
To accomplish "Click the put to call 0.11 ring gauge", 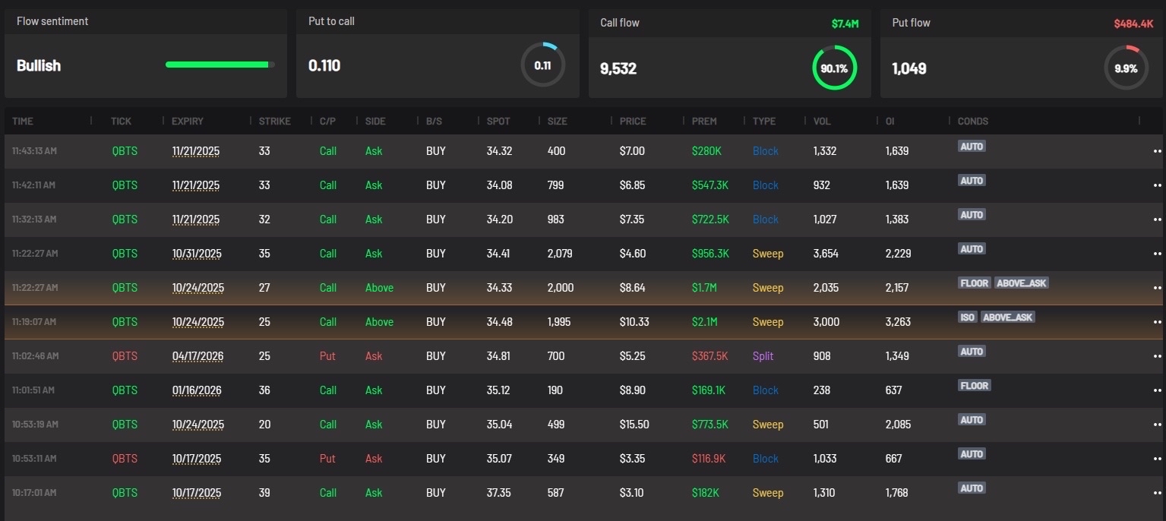I will point(542,65).
